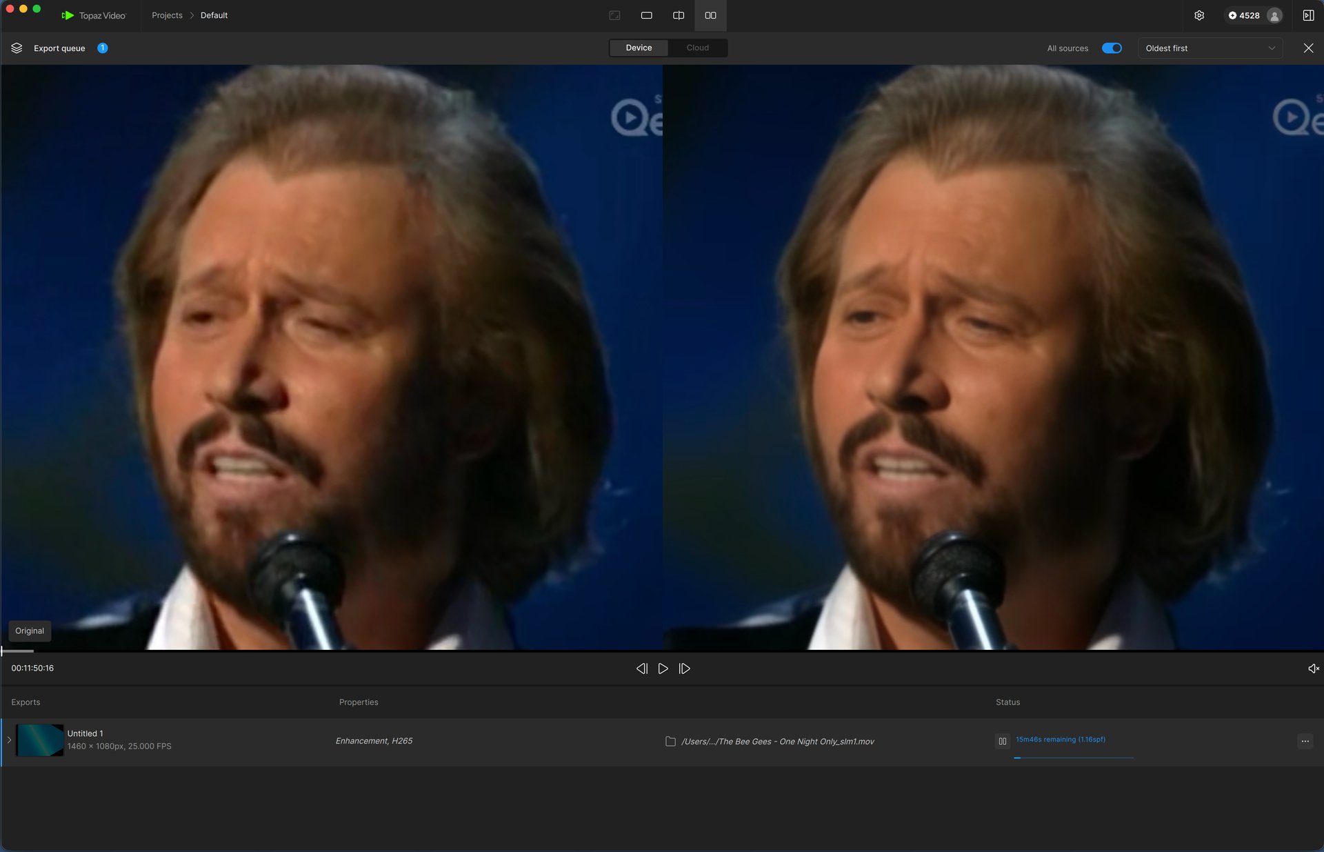Screen dimensions: 1324x852
Task: Select the split view compare icon
Action: click(x=679, y=15)
